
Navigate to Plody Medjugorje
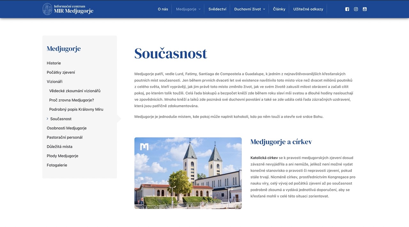(x=63, y=156)
